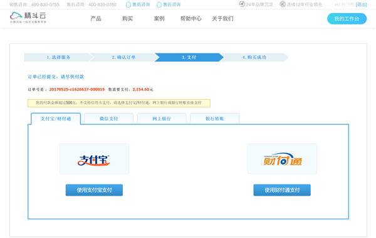This screenshot has height=238, width=376.
Task: Select the 银行转账 tab
Action: [x=214, y=119]
